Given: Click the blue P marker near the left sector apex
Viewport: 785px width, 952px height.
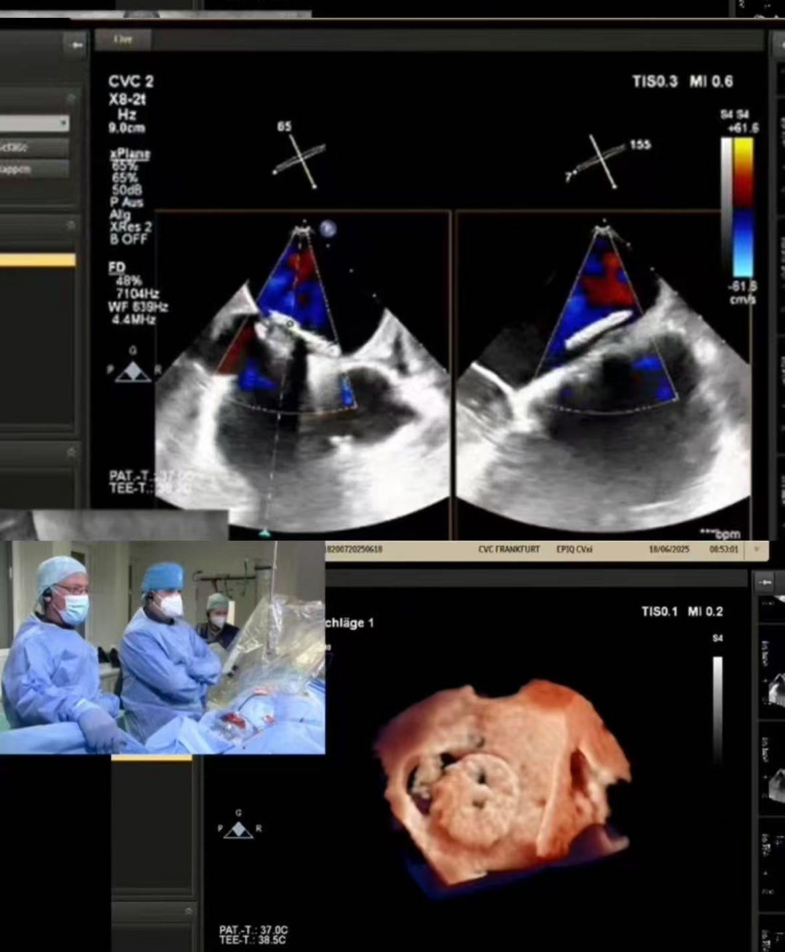Looking at the screenshot, I should (x=327, y=229).
